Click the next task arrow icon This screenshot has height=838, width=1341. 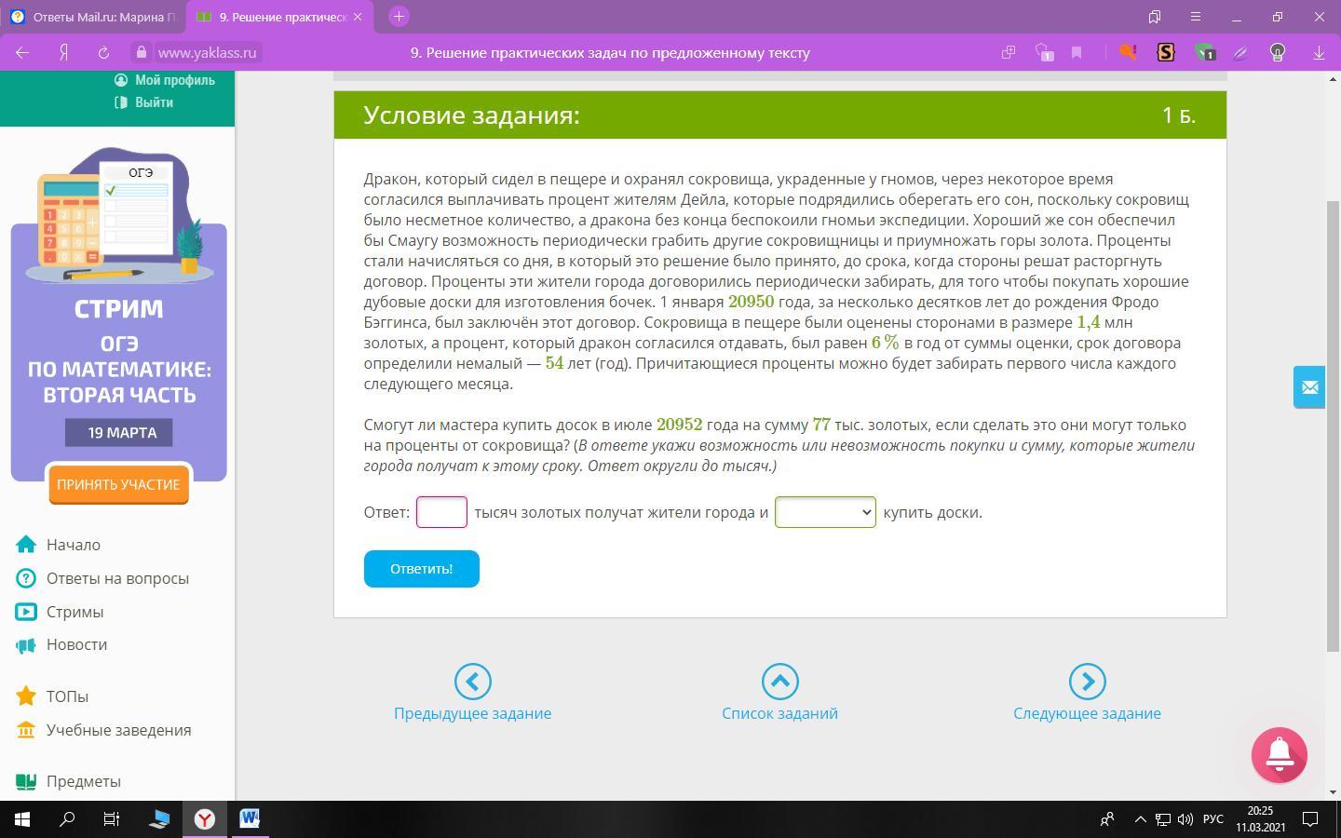[1087, 682]
